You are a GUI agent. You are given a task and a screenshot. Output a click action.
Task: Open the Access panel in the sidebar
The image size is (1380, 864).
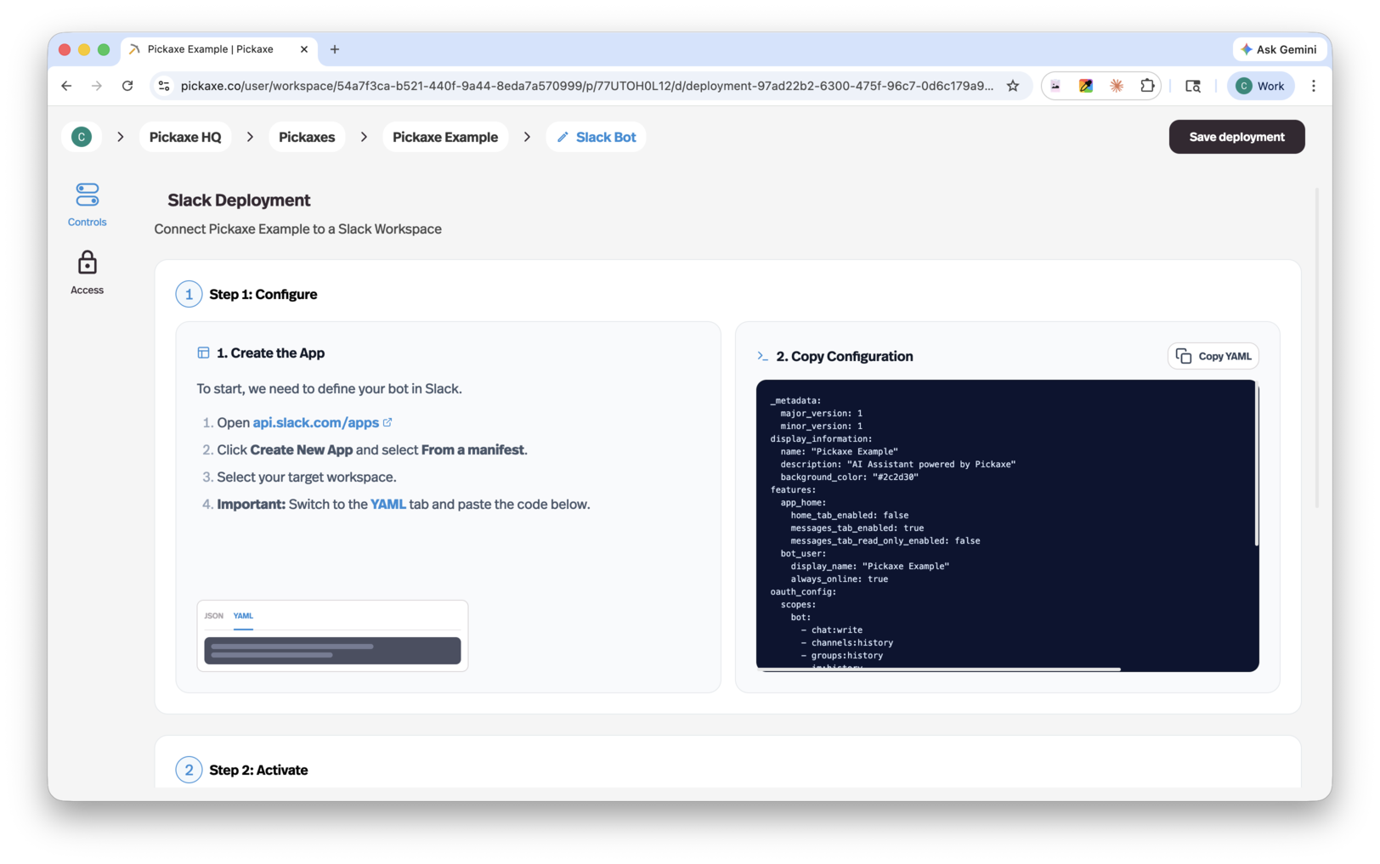[x=86, y=272]
